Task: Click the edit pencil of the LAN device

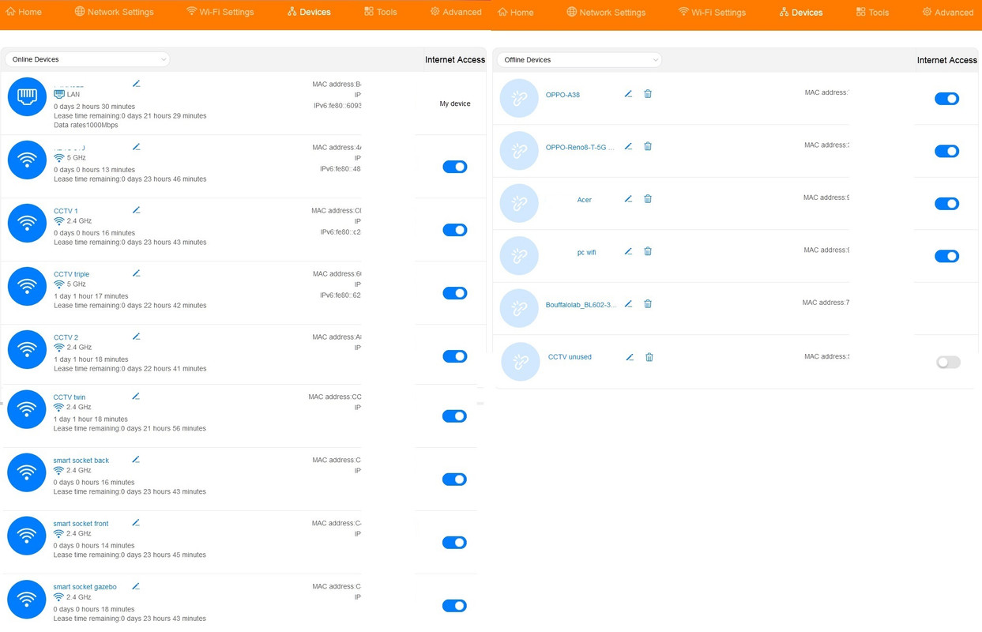Action: [136, 84]
